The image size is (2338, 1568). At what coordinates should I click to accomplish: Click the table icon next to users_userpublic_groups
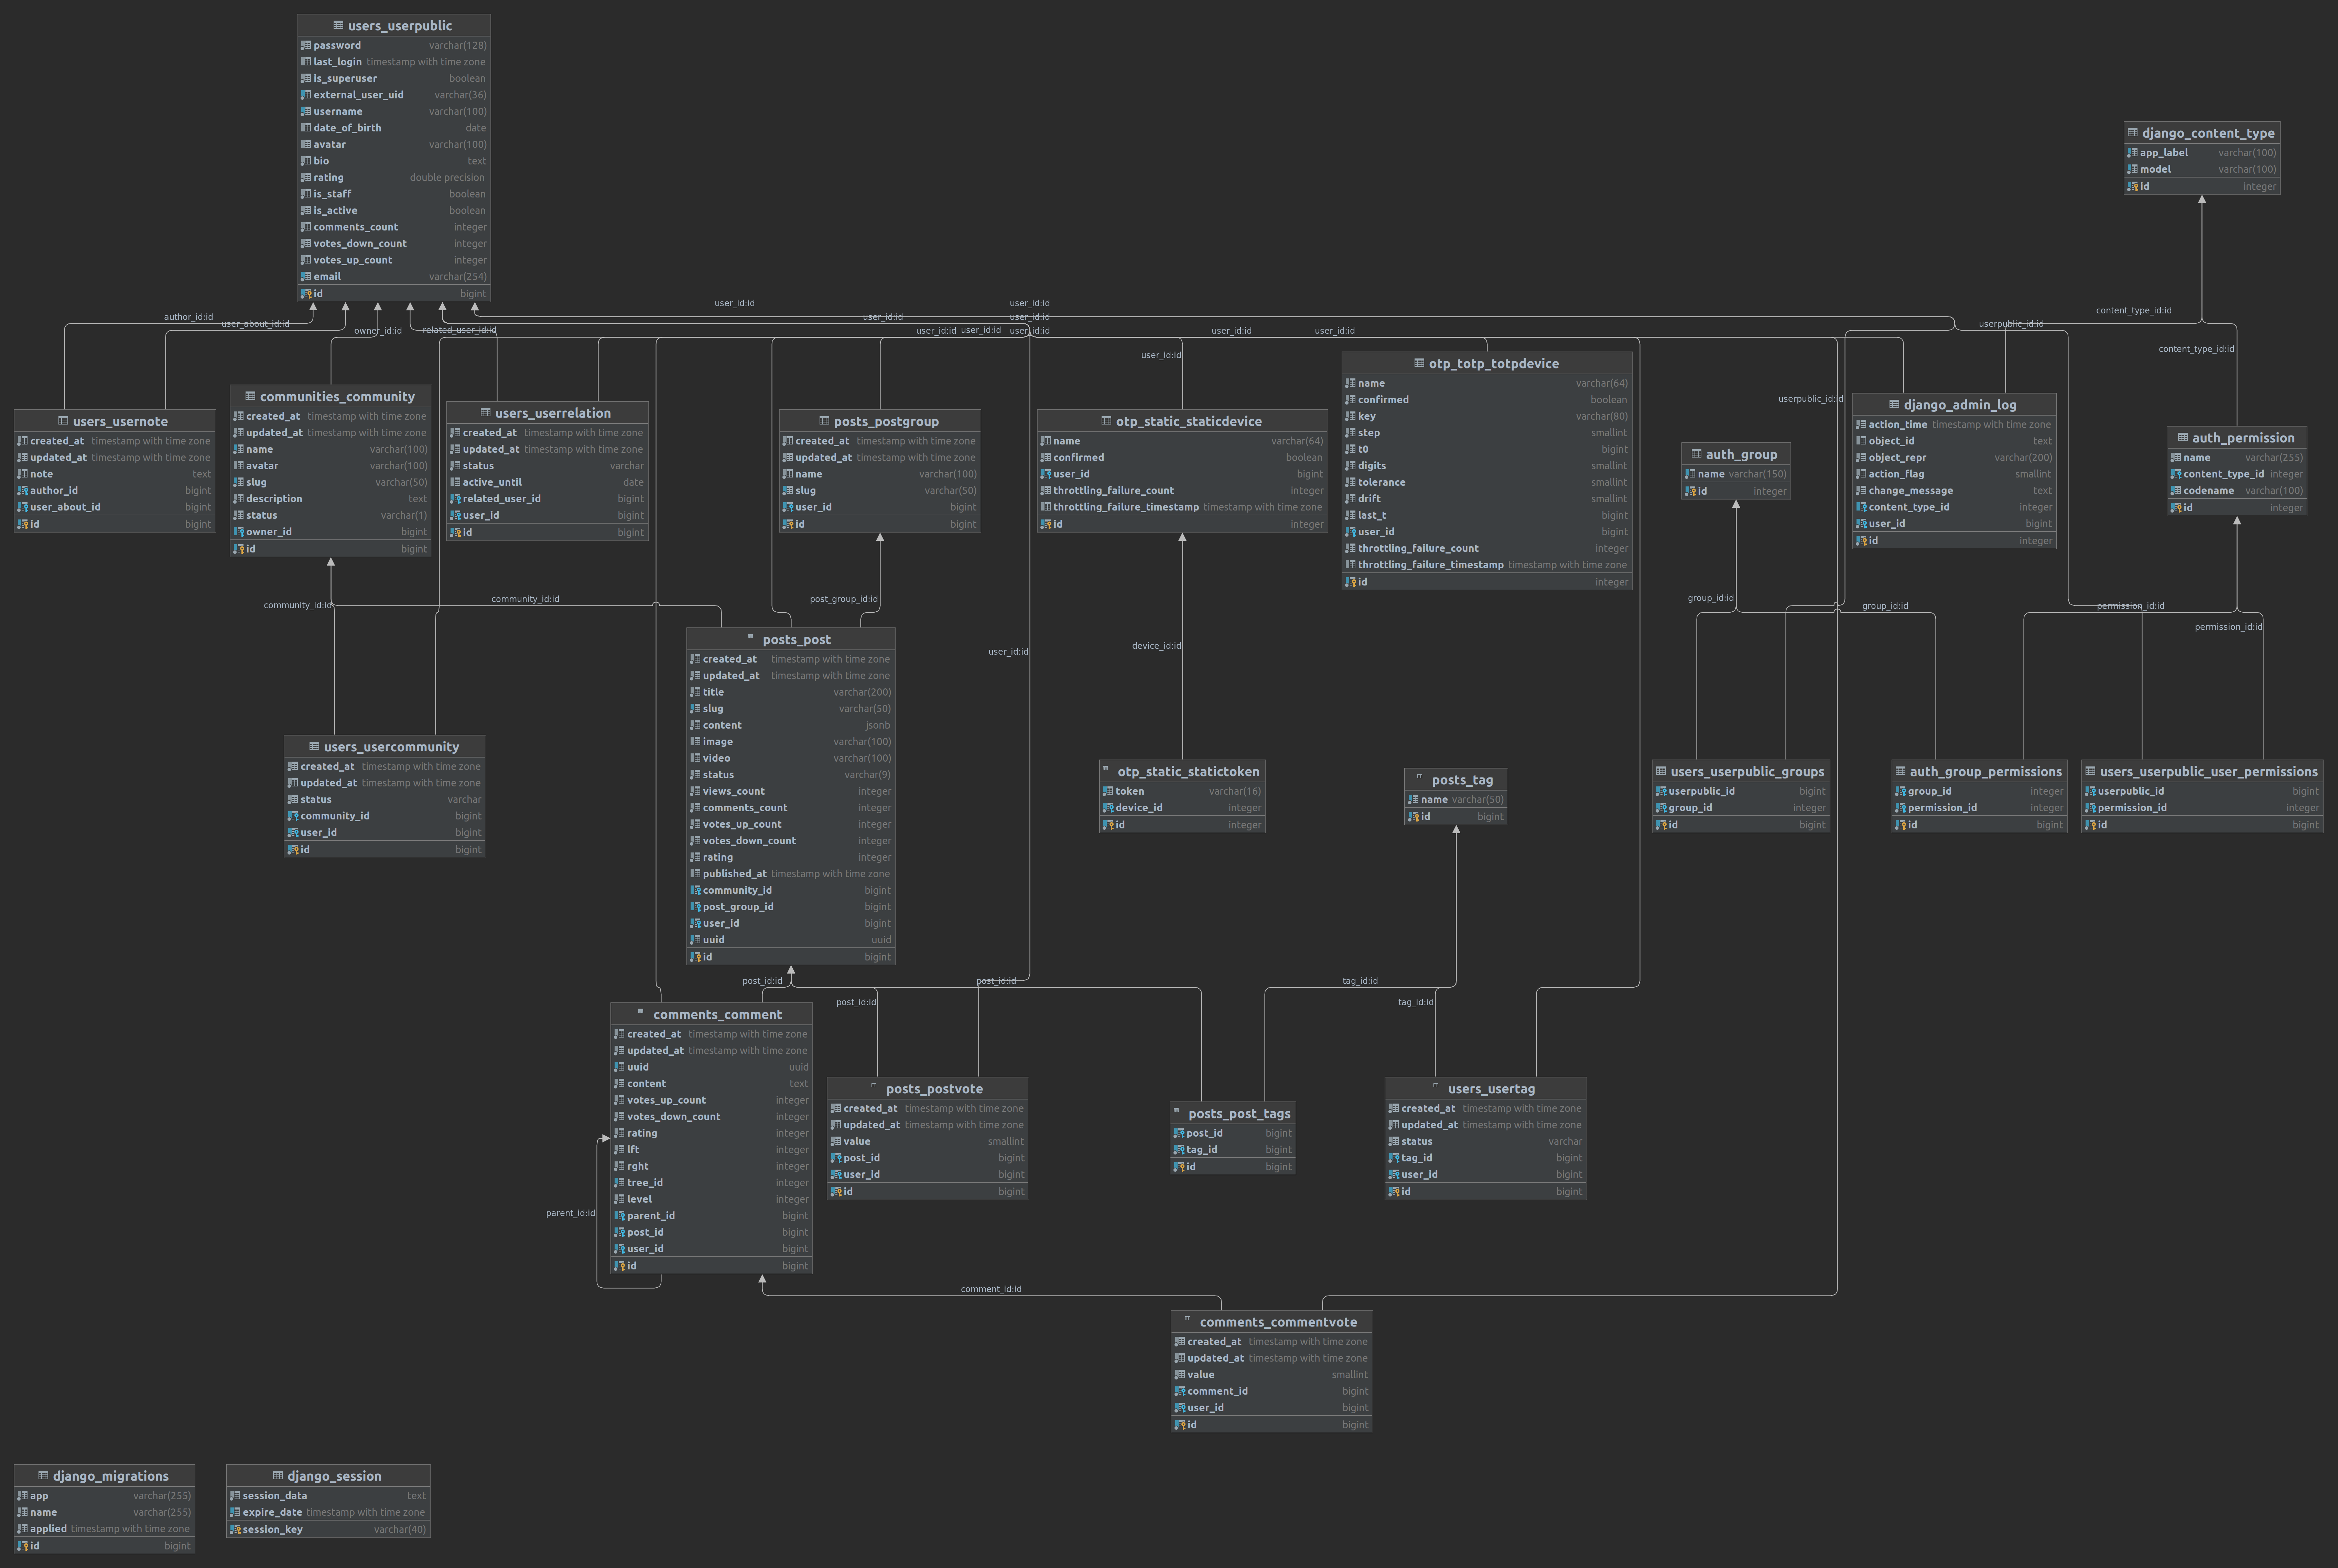click(1661, 771)
